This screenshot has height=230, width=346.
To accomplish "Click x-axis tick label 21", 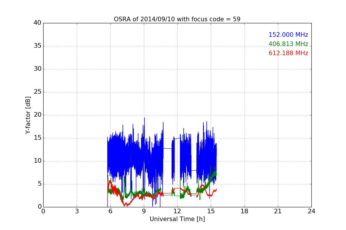I will point(278,211).
